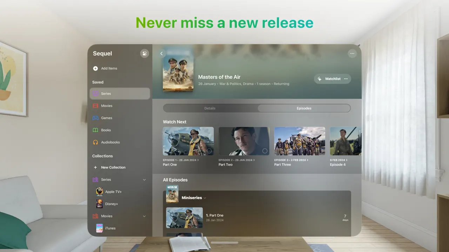This screenshot has height=252, width=449.
Task: Switch to the Details tab
Action: click(x=210, y=108)
